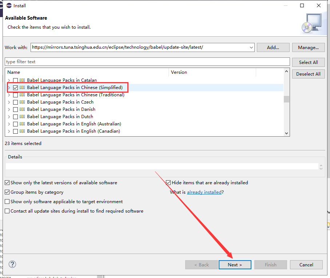Close the Install dialog window
The height and width of the screenshot is (278, 330).
click(319, 5)
